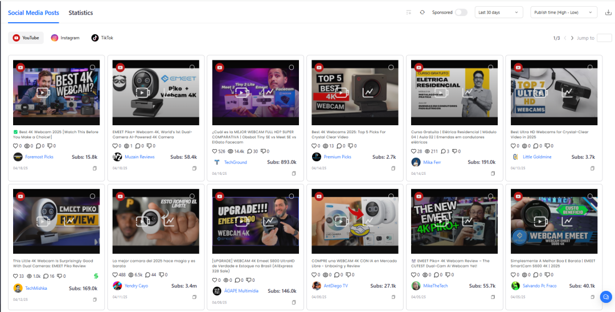
Task: Open the TechGround channel link
Action: click(235, 162)
